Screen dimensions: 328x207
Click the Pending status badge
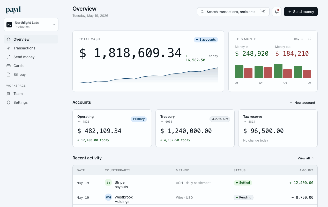pos(243,197)
